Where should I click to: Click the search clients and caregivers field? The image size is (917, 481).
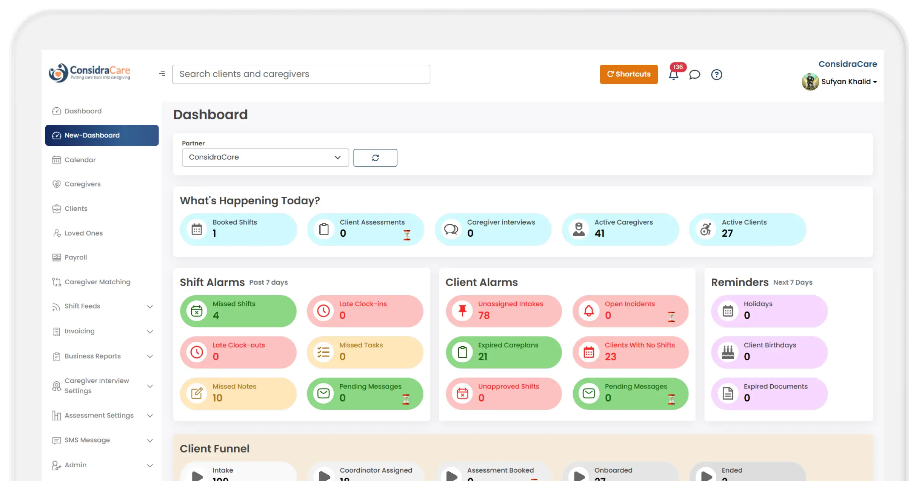click(301, 74)
